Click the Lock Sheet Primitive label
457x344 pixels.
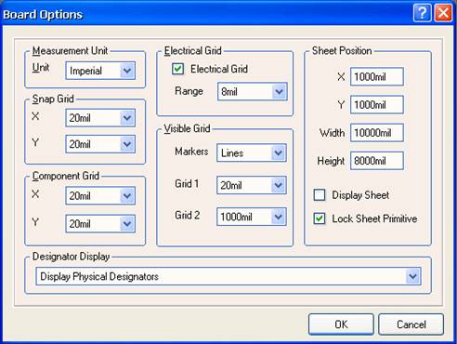click(x=374, y=218)
